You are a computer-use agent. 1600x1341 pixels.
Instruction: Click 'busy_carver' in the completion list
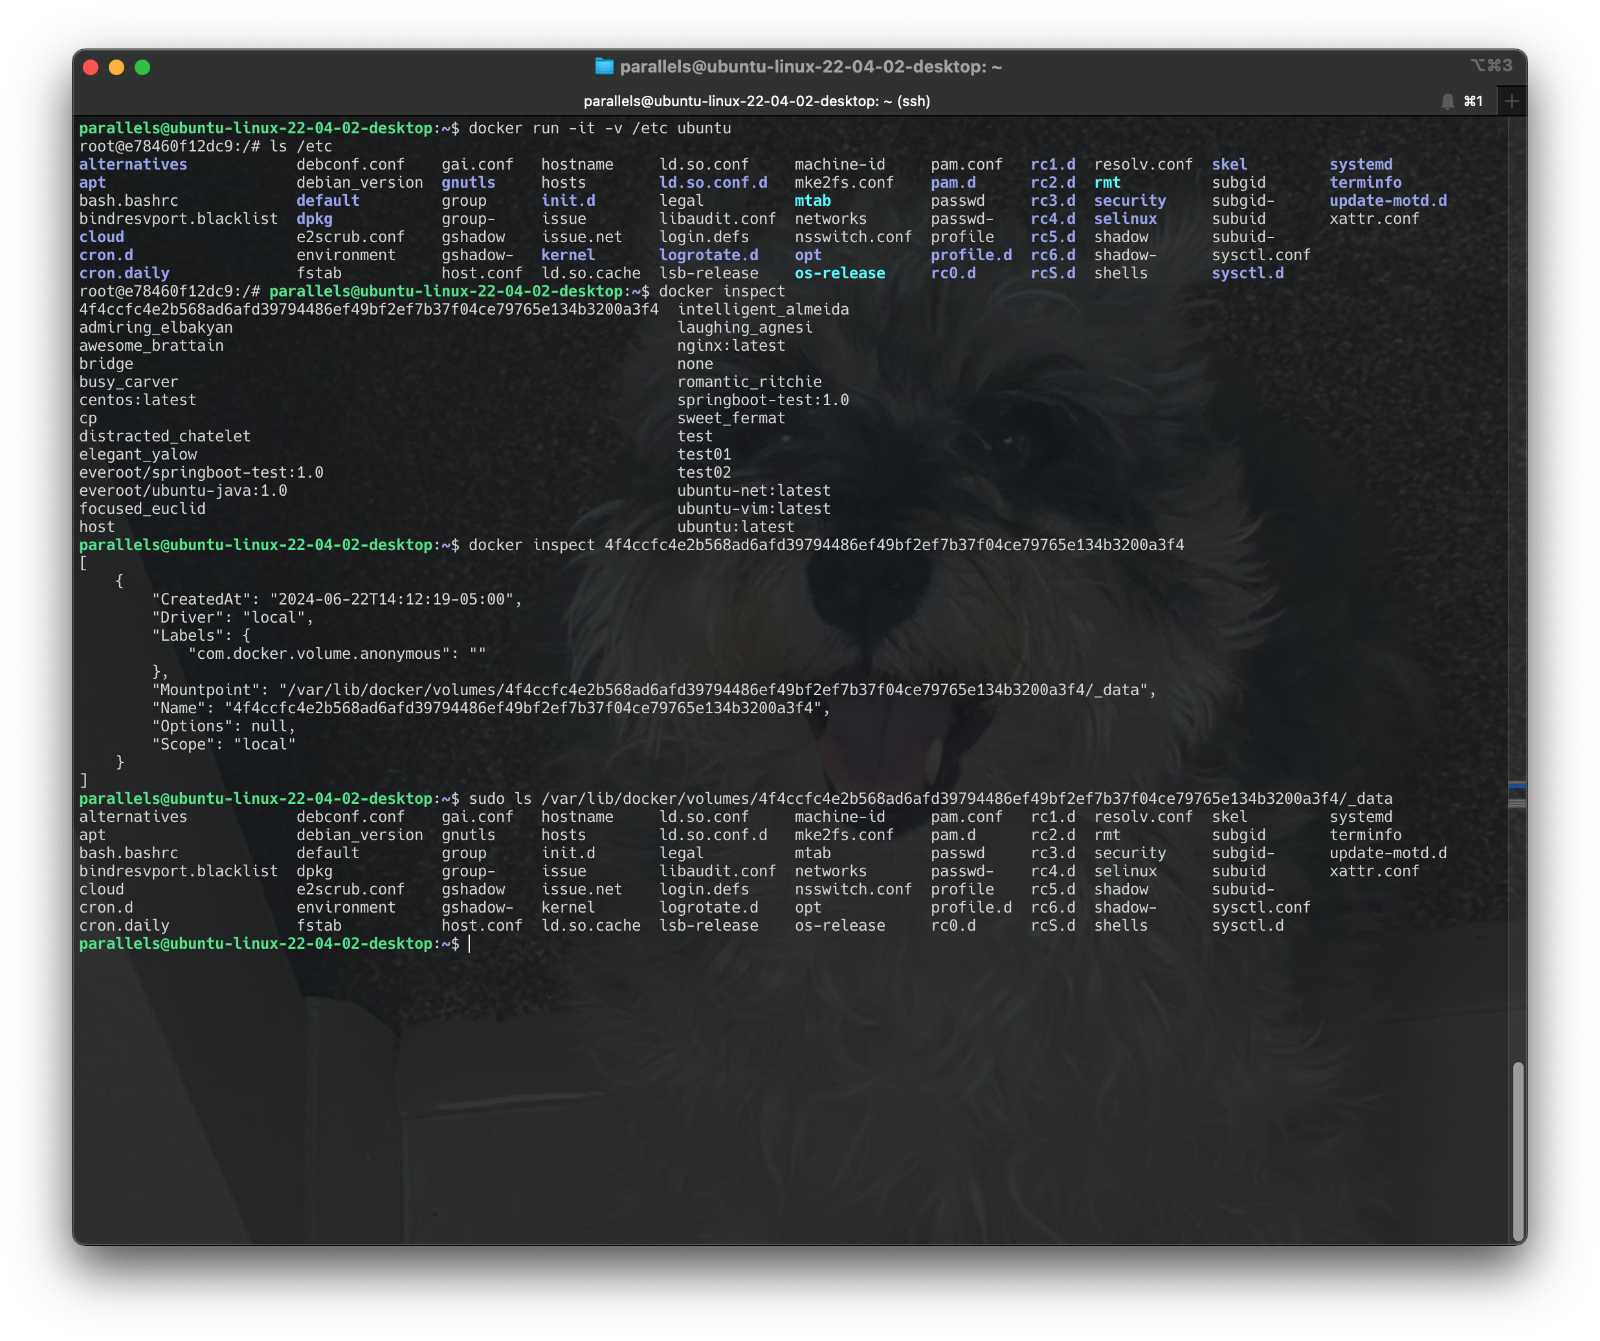click(129, 382)
